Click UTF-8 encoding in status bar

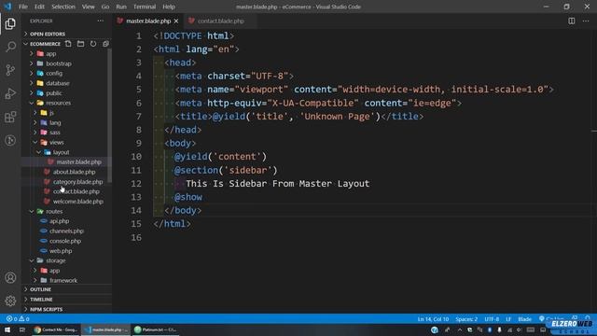click(x=492, y=319)
